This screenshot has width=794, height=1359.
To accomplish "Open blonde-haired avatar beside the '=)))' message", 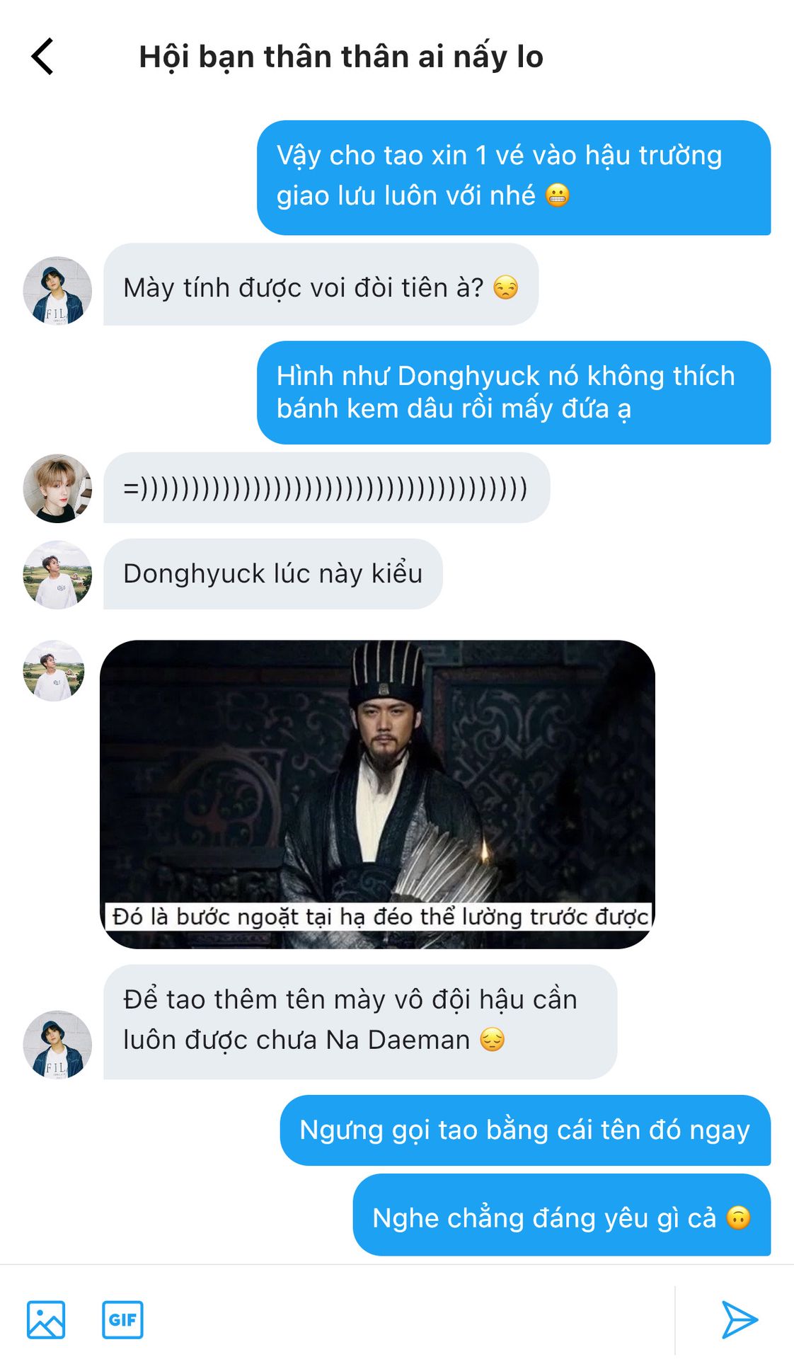I will (57, 488).
